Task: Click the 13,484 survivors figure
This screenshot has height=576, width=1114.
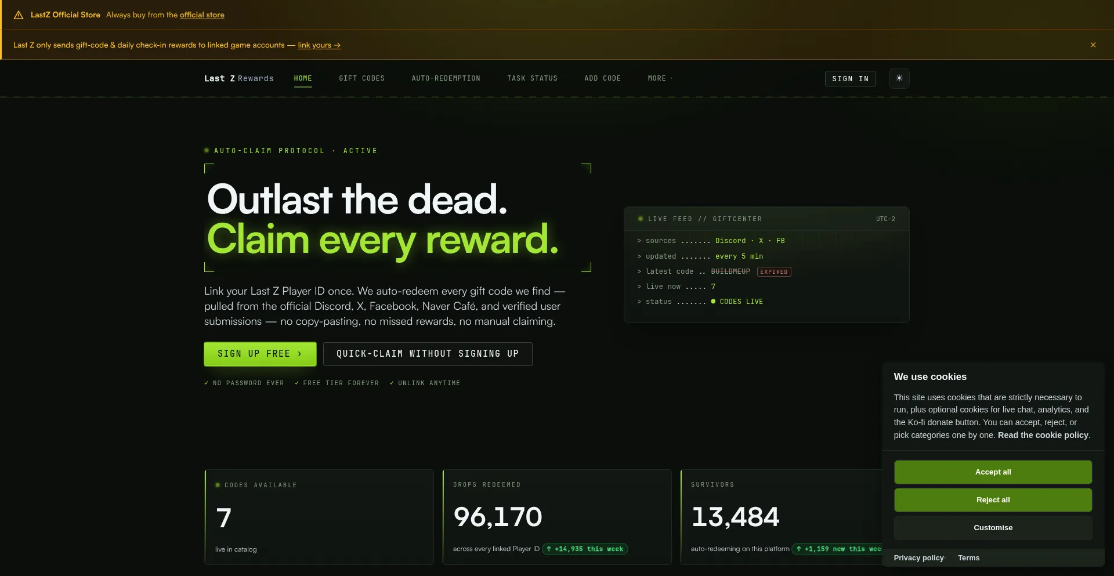Action: [x=735, y=517]
